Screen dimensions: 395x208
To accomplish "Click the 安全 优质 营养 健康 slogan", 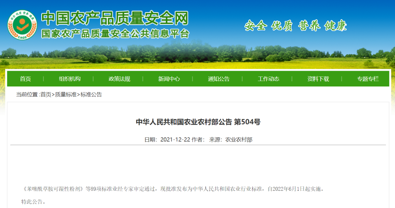I will point(296,26).
